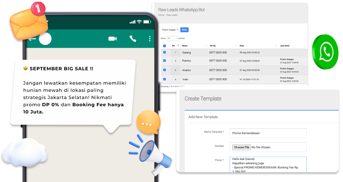The width and height of the screenshot is (343, 182).
Task: Click the Nama Template input field
Action: pos(268,132)
